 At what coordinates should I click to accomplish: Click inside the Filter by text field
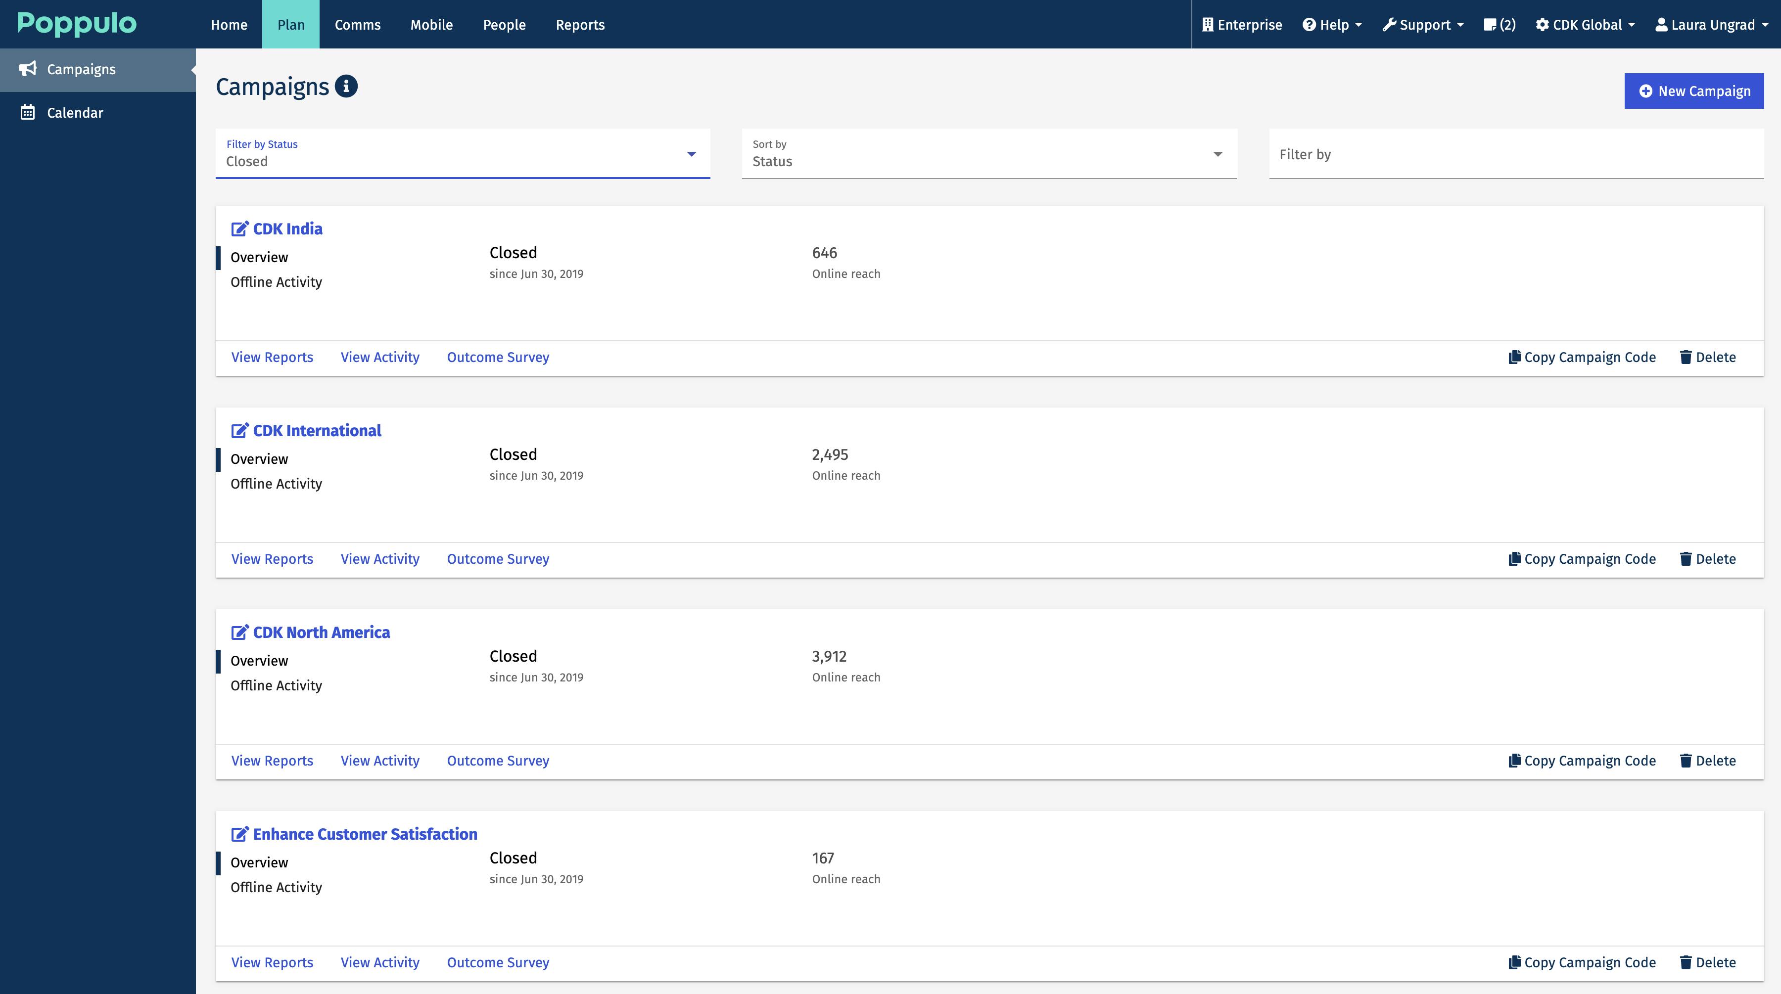tap(1452, 155)
